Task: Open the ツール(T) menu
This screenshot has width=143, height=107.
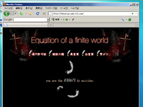Action: click(64, 8)
